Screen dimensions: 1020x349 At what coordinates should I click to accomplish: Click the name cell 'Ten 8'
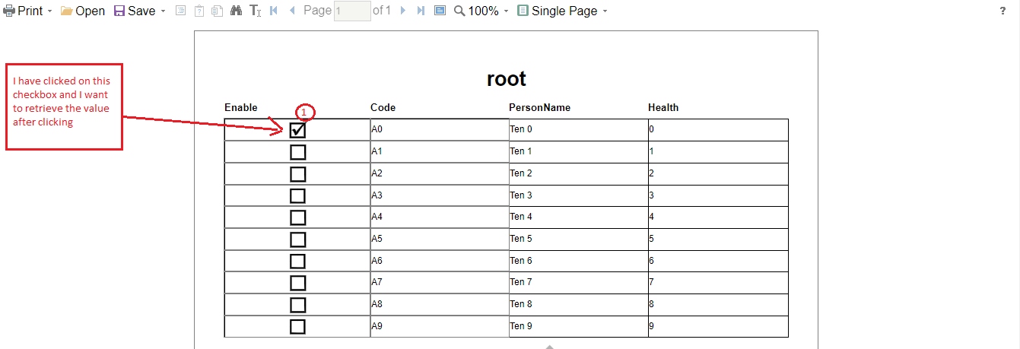click(x=578, y=305)
